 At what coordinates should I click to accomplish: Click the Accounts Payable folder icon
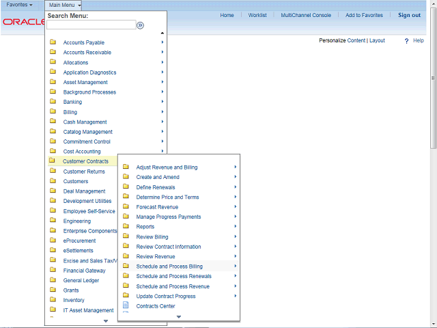point(53,42)
